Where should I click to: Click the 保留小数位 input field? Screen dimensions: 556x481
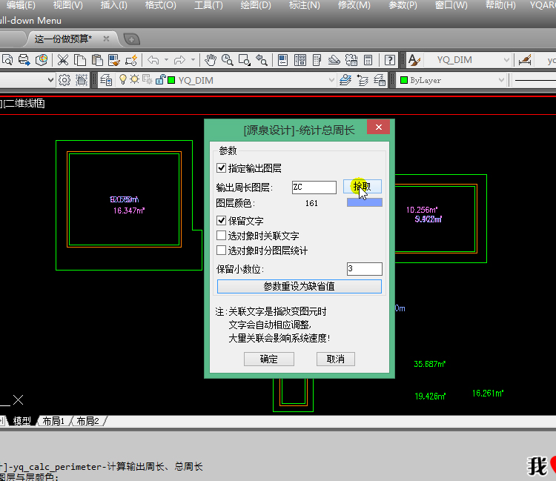(364, 269)
